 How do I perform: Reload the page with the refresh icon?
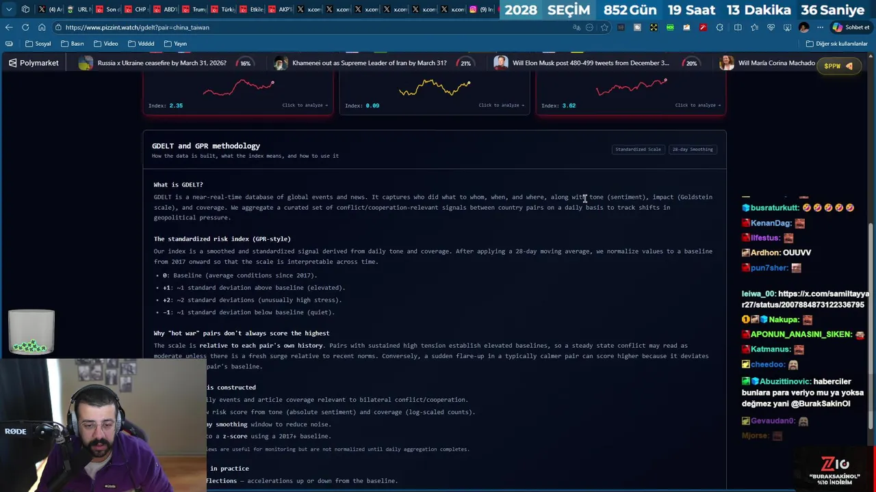[x=25, y=27]
